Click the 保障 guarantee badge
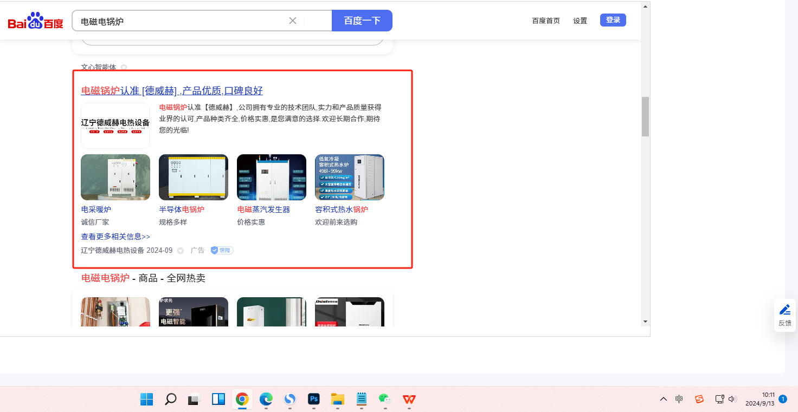 [222, 251]
